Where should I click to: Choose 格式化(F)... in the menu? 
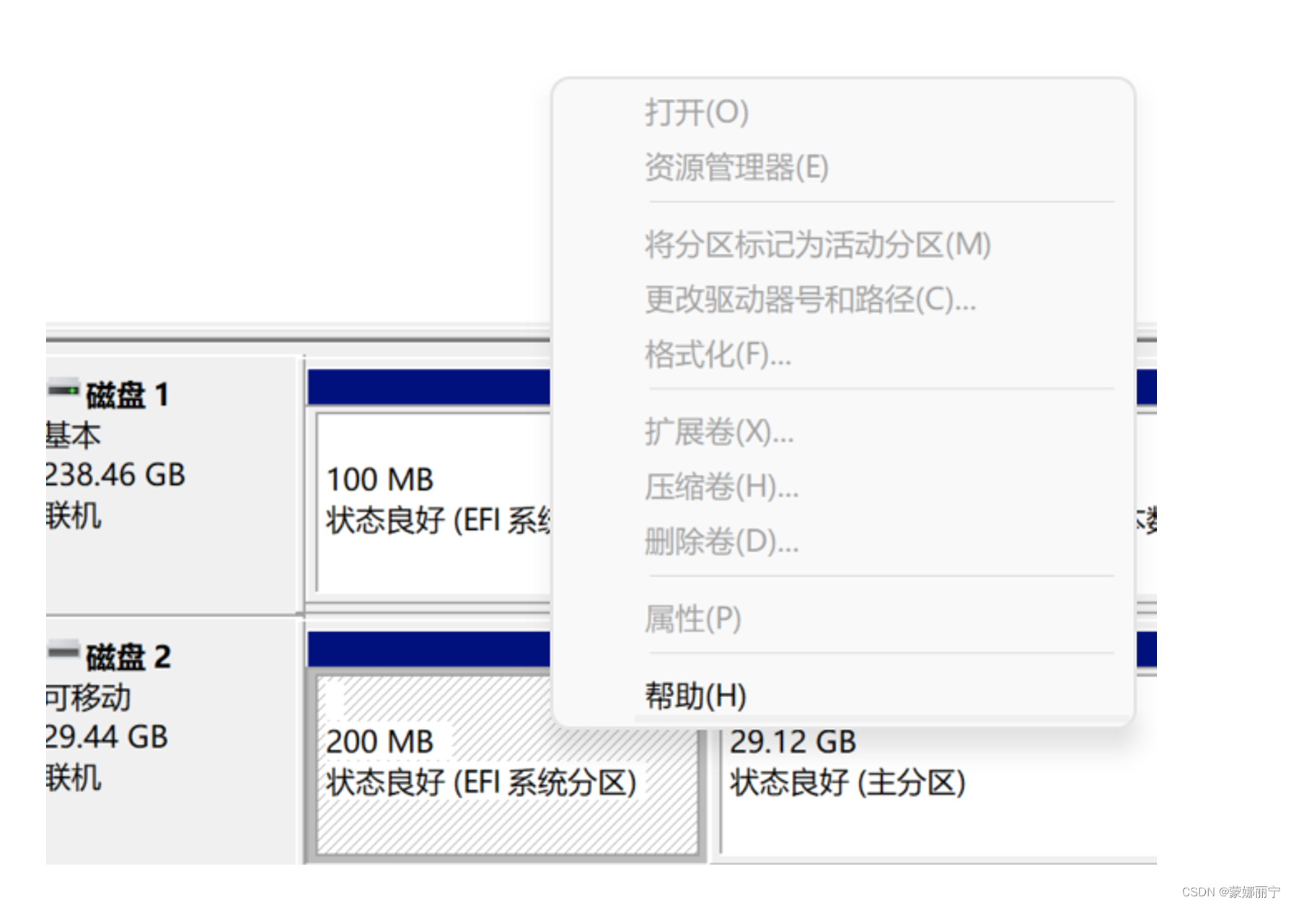(718, 354)
